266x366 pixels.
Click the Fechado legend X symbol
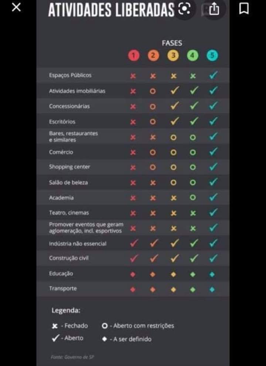coord(55,326)
